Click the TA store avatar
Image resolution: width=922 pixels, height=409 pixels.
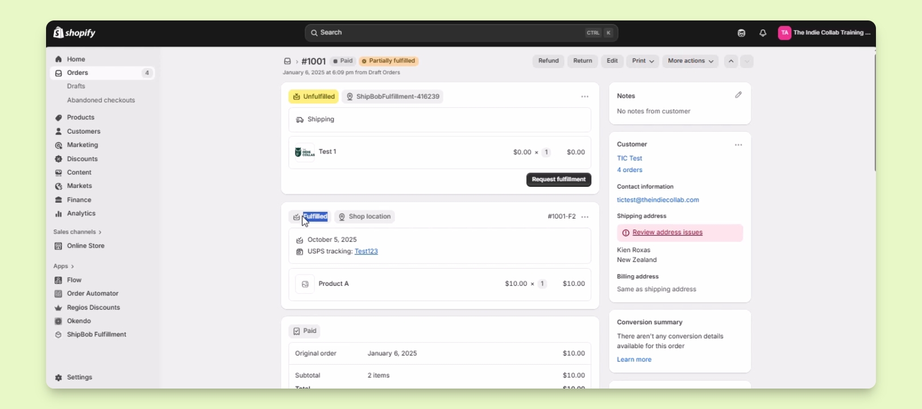784,33
